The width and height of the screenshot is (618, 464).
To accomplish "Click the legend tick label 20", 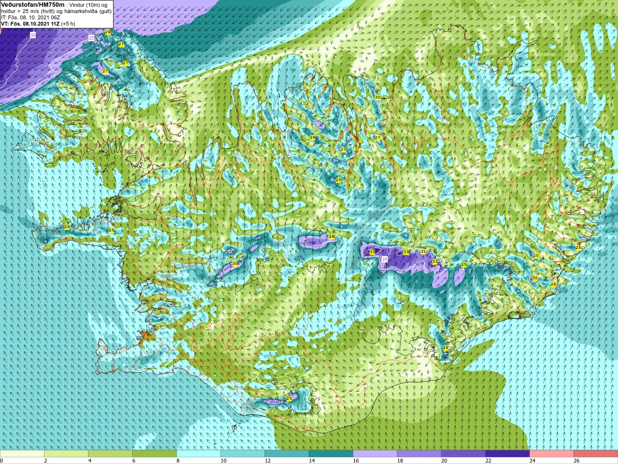I will pos(444,461).
